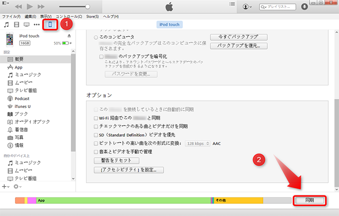Click パスワードを変更 button
339x216 pixels.
click(131, 74)
